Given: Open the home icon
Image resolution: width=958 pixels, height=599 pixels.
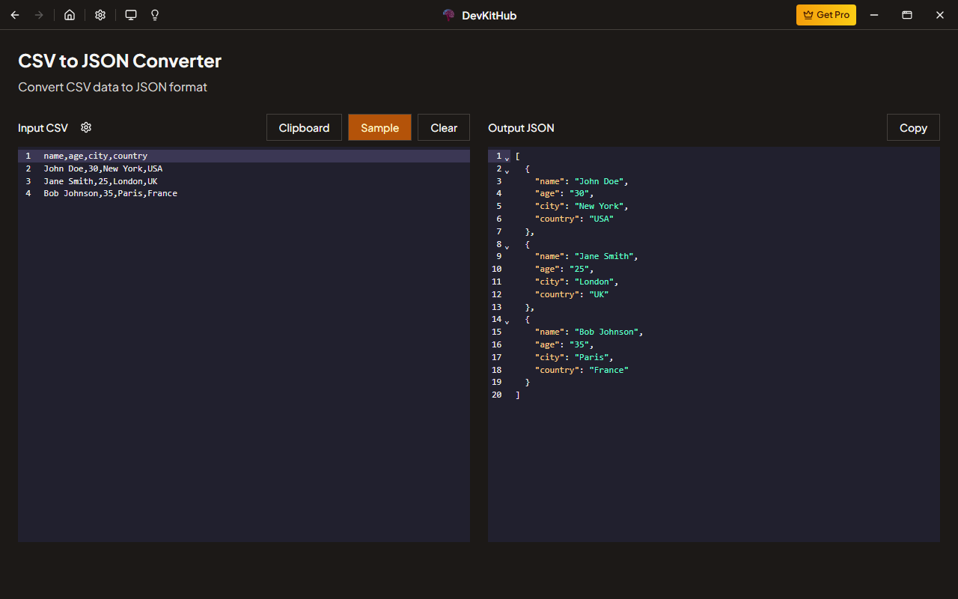Looking at the screenshot, I should click(x=70, y=15).
